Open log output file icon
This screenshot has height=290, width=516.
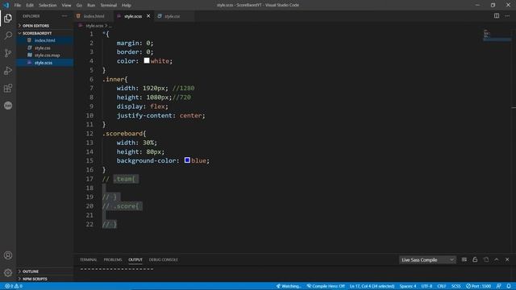click(485, 259)
